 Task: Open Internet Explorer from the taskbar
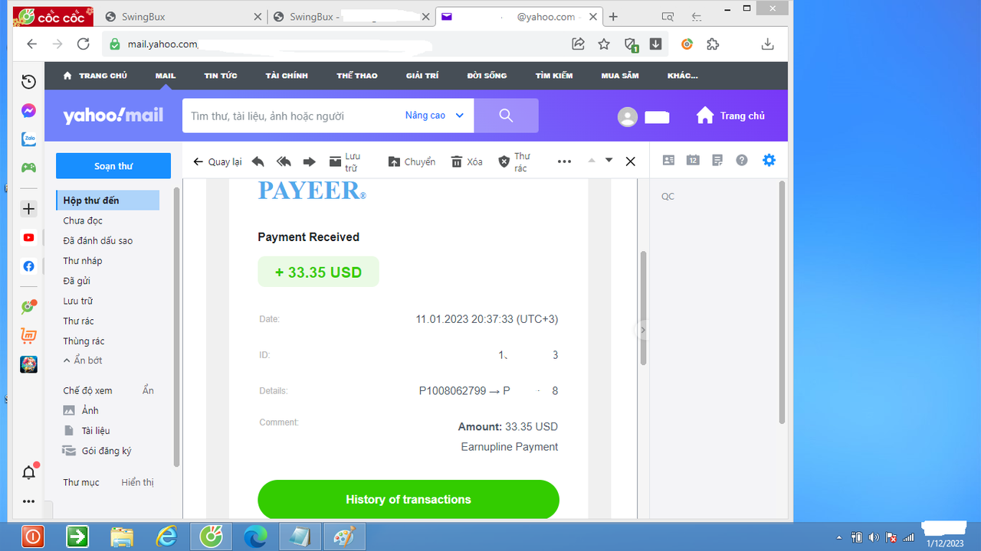166,537
